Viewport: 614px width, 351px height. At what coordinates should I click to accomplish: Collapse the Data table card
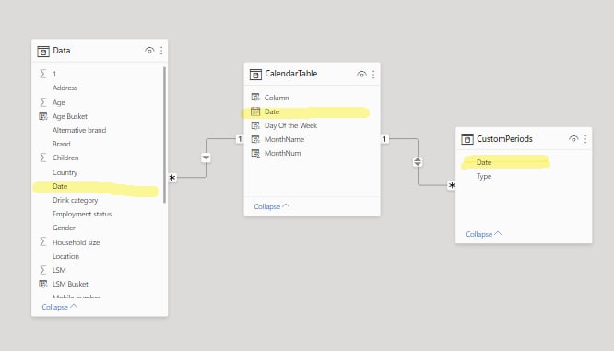tap(60, 307)
